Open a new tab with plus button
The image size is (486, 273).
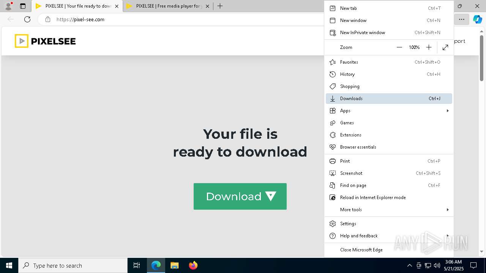click(220, 6)
